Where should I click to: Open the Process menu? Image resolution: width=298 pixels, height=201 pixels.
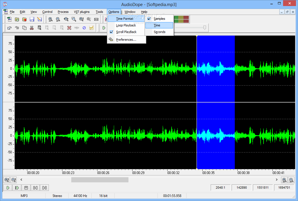(63, 12)
